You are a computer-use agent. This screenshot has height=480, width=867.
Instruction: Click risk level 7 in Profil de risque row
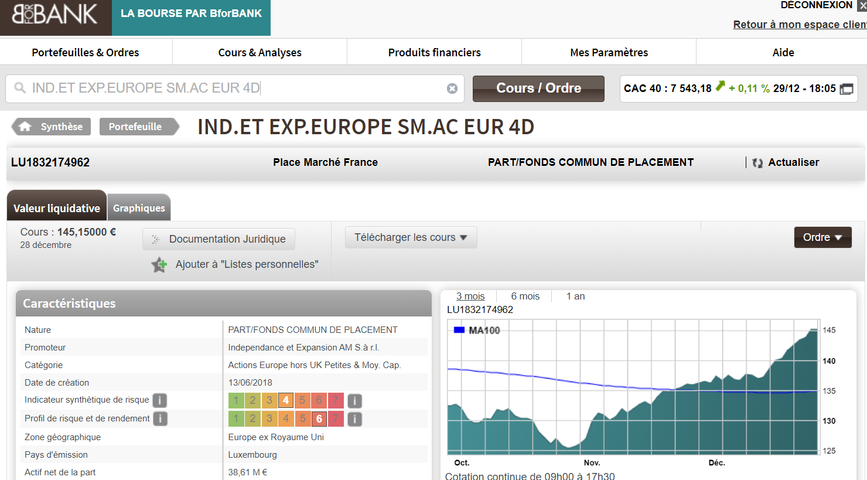click(336, 418)
